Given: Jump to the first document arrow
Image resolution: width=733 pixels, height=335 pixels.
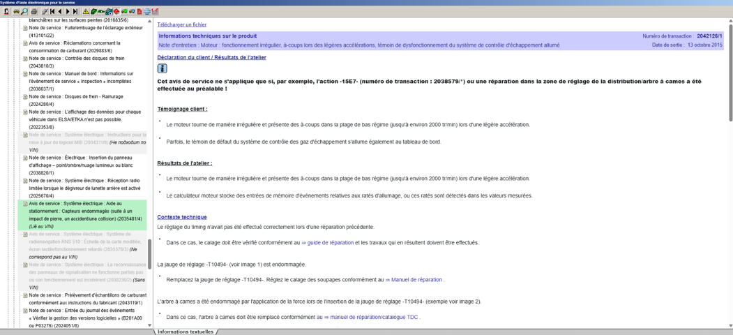Looking at the screenshot, I should pos(52,11).
